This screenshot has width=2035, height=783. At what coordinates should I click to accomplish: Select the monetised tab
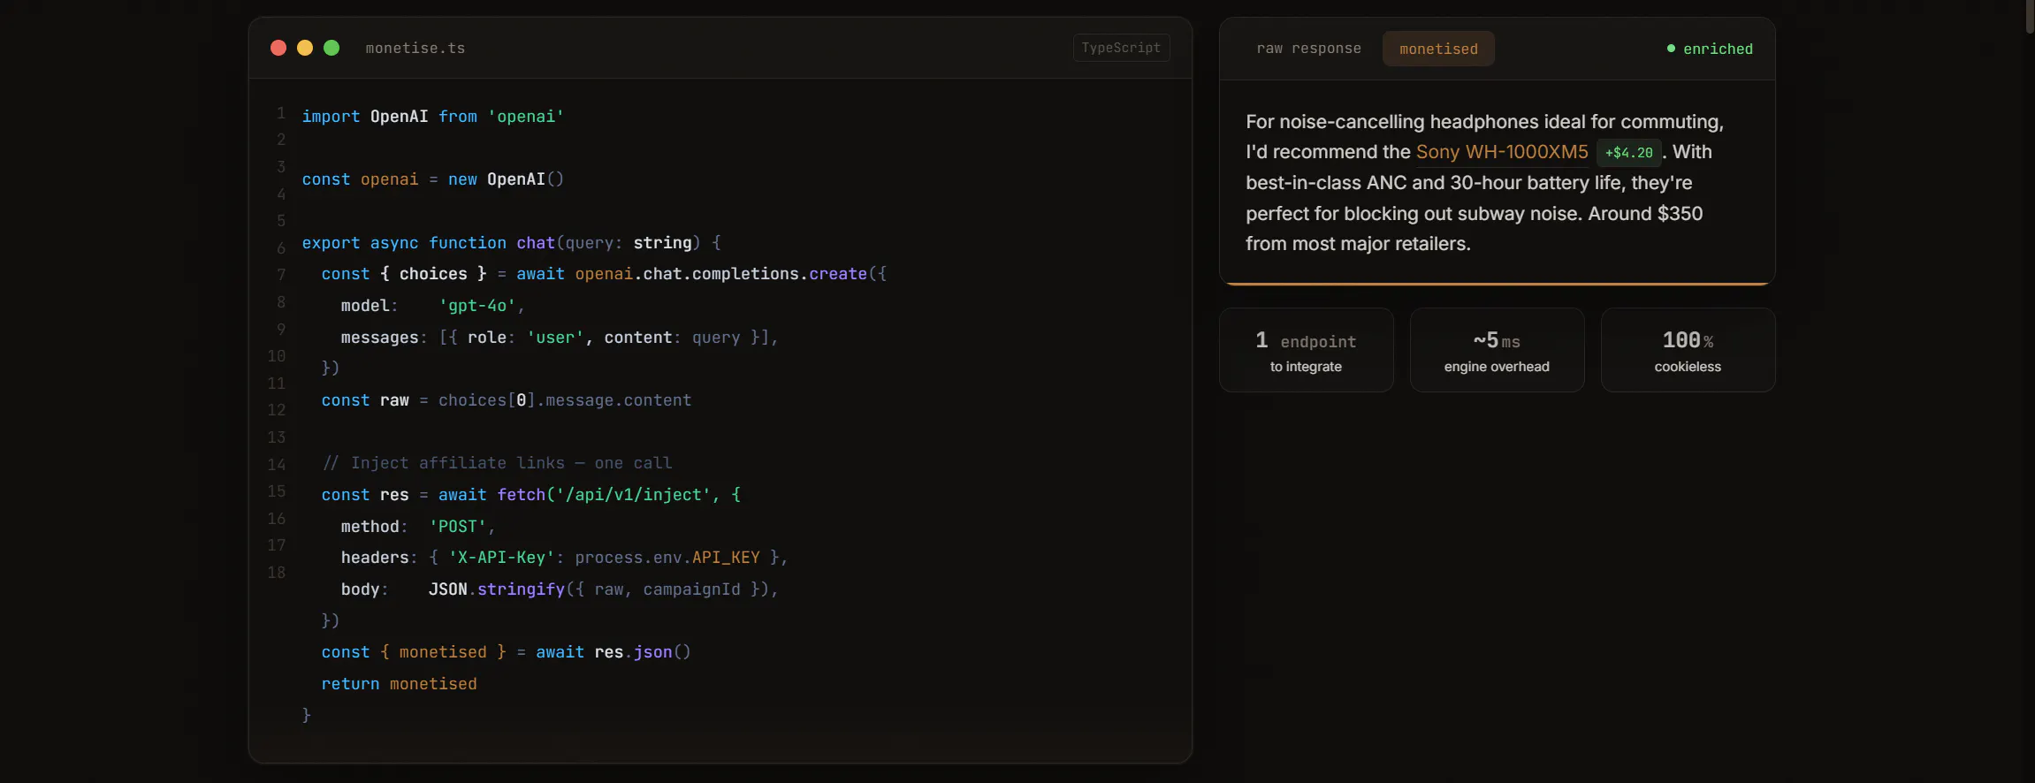click(x=1438, y=49)
